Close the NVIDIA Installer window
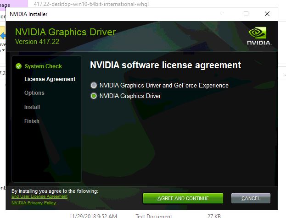This screenshot has height=218, width=286. pos(267,14)
